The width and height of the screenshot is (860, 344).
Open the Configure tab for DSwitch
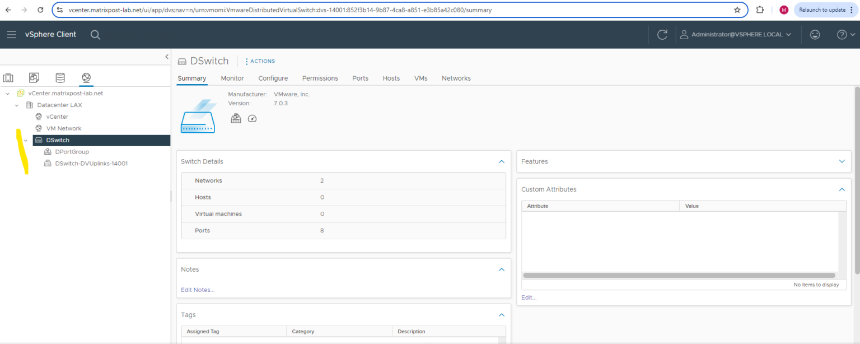[273, 78]
